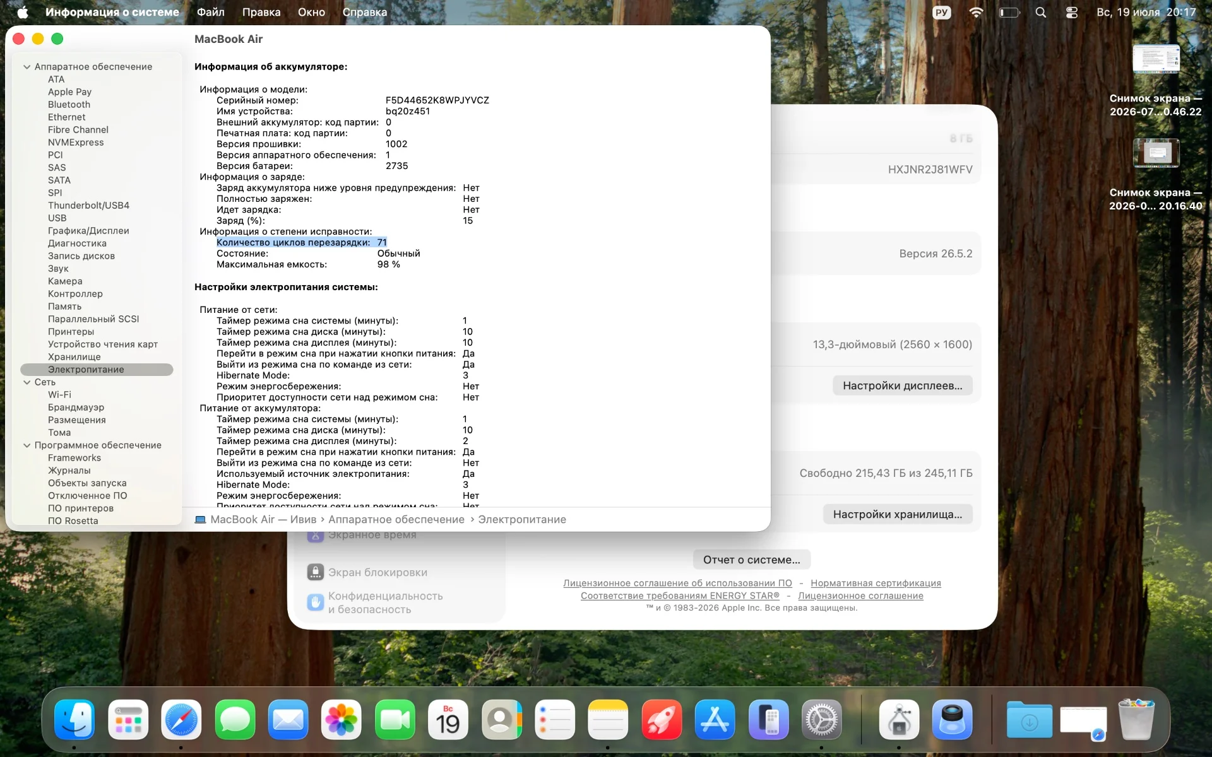Select Объекты запуска in the sidebar

(x=87, y=483)
